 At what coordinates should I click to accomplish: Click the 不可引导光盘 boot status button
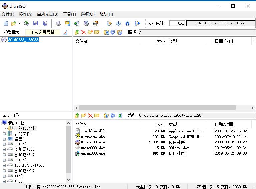coord(42,32)
